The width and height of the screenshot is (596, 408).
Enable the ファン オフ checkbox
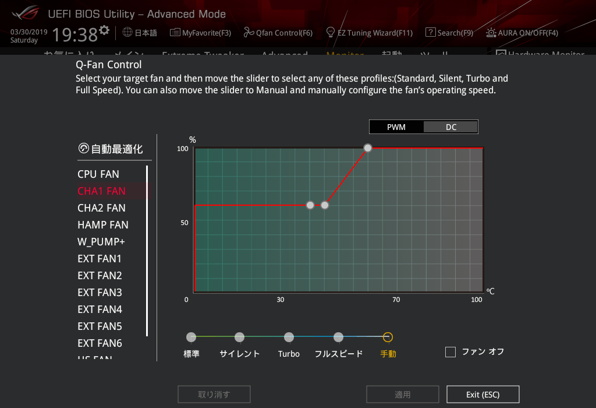tap(450, 351)
